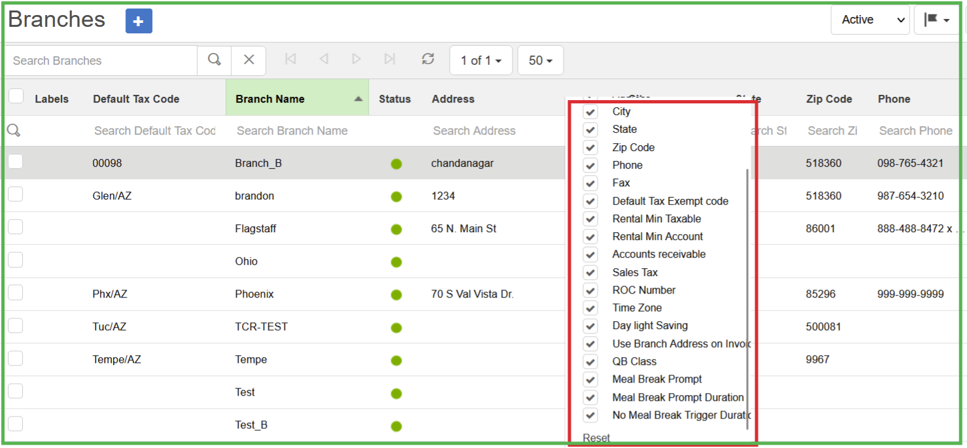Go to the previous page arrow
The height and width of the screenshot is (448, 967).
point(324,60)
